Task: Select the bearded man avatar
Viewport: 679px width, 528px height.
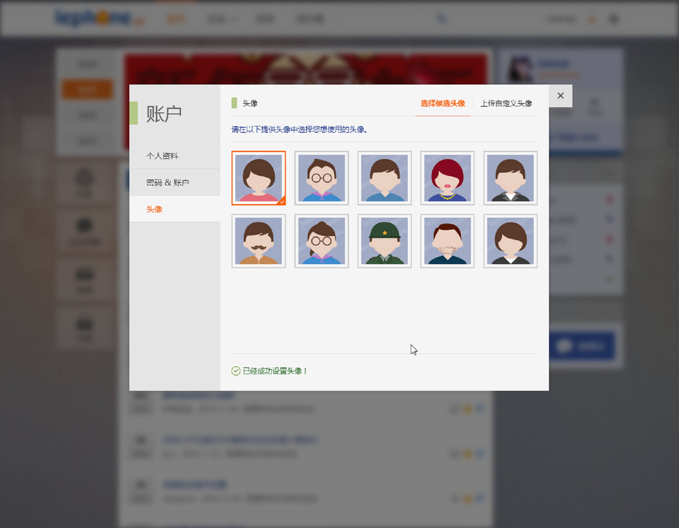Action: [447, 241]
